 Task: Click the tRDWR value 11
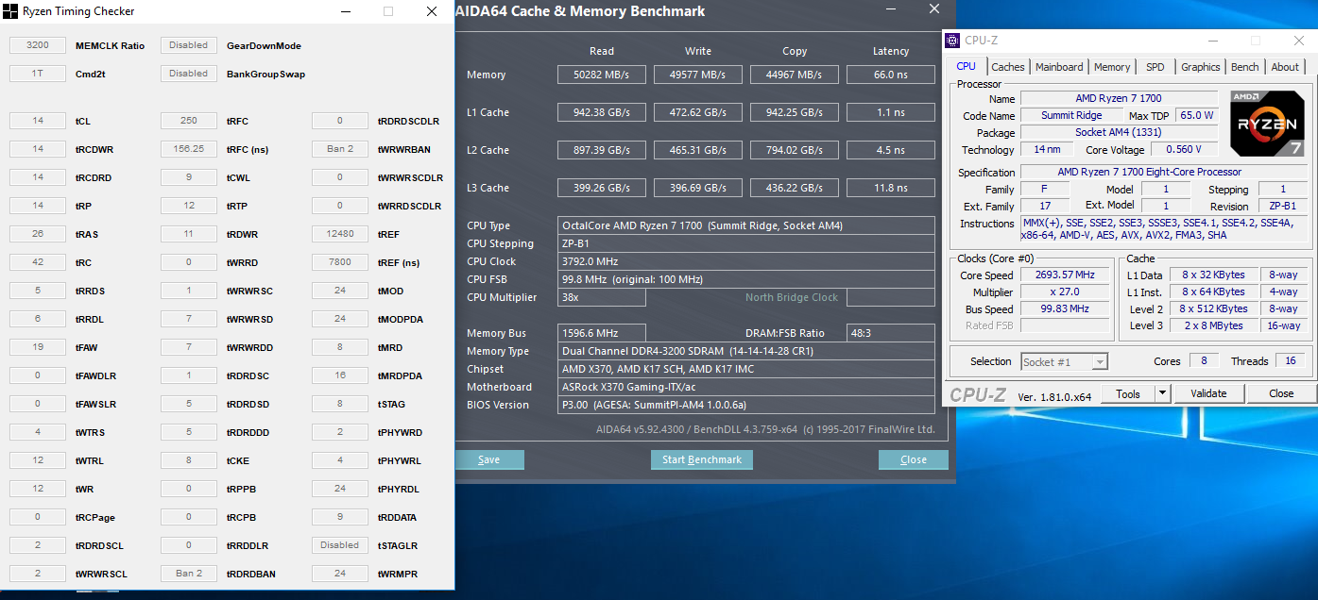(189, 234)
